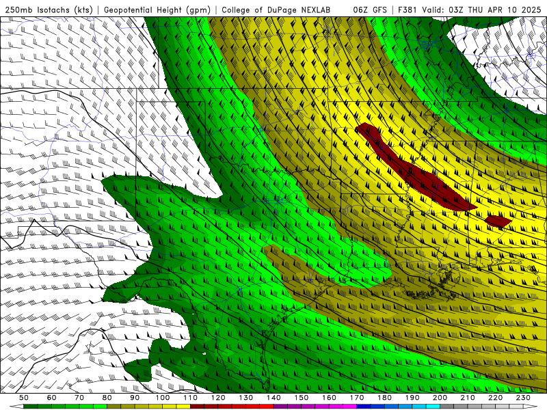Viewport: 547px width, 410px height.
Task: Click the '80' value on the color scale
Action: (107, 398)
